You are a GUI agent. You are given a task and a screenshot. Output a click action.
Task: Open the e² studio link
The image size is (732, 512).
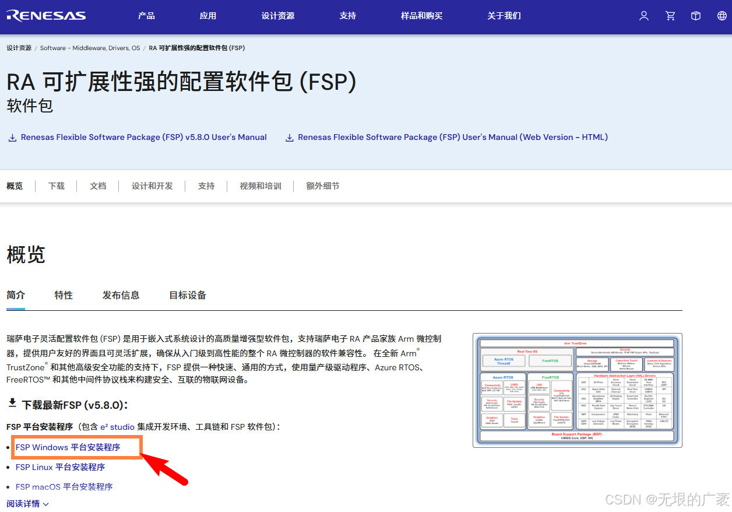(x=117, y=427)
